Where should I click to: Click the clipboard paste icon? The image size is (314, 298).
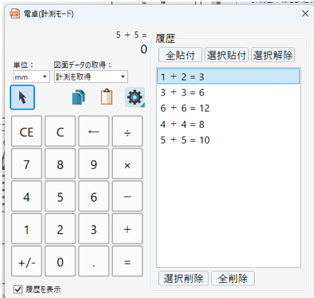click(107, 97)
